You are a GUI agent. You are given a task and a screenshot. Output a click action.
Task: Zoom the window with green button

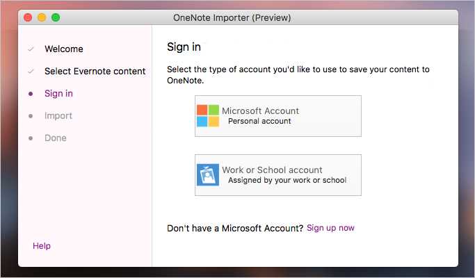point(56,17)
